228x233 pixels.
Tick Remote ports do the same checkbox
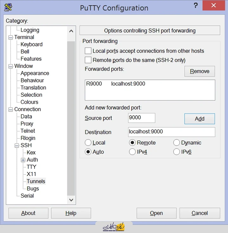pos(88,60)
